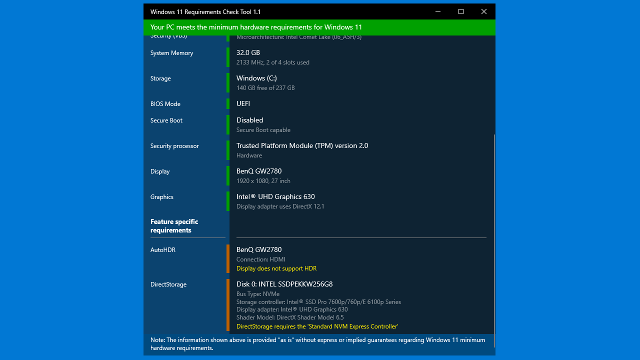Image resolution: width=640 pixels, height=360 pixels.
Task: Click '2133 MHz, 2 of 4 slots used'
Action: point(273,62)
